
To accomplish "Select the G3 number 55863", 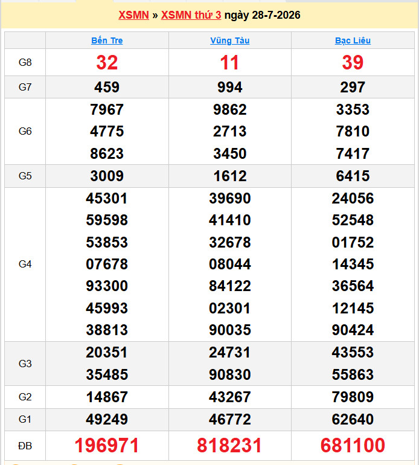I will (x=353, y=374).
